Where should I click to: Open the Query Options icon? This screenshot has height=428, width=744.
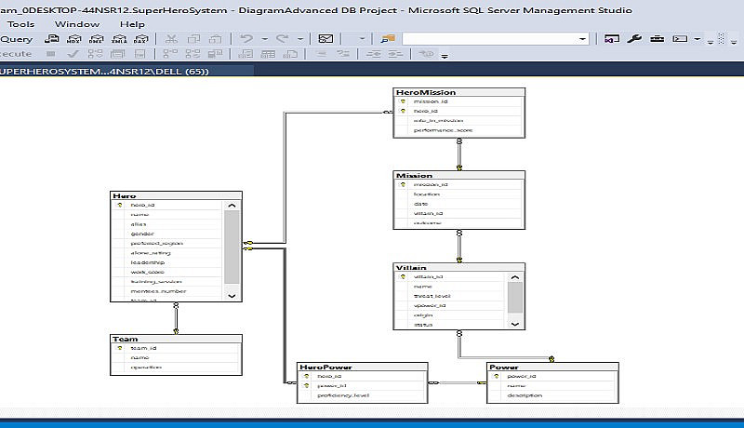point(118,54)
